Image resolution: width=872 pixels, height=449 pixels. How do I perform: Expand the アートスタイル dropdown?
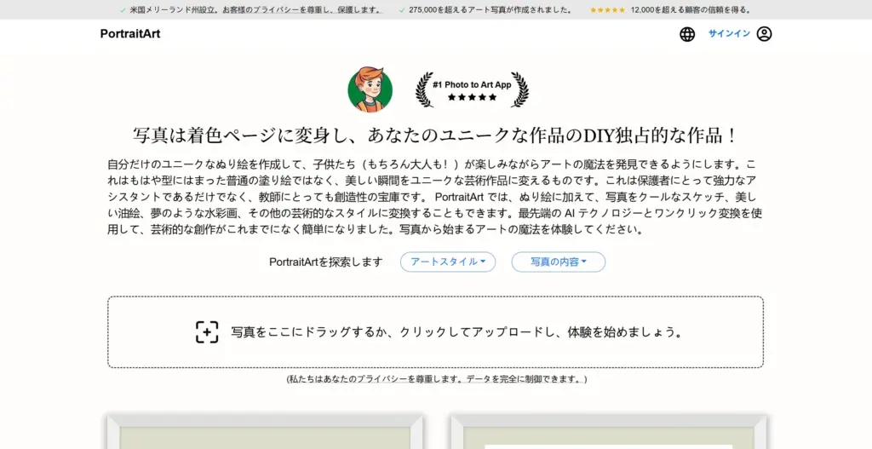[448, 262]
